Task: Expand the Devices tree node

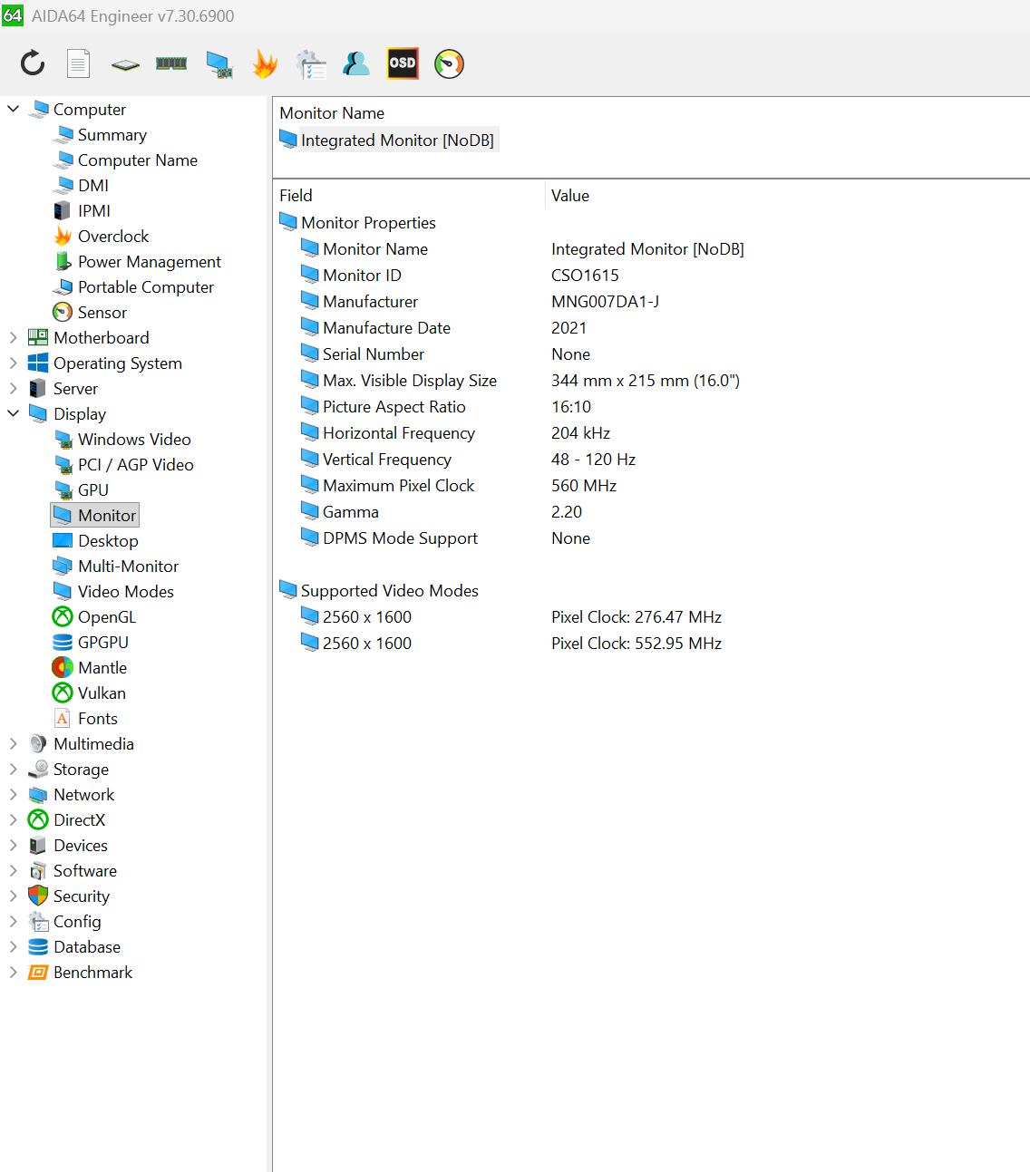Action: 14,846
